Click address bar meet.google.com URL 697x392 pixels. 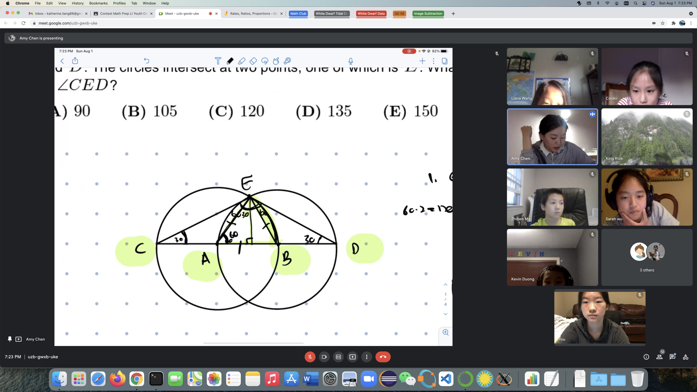[x=68, y=23]
